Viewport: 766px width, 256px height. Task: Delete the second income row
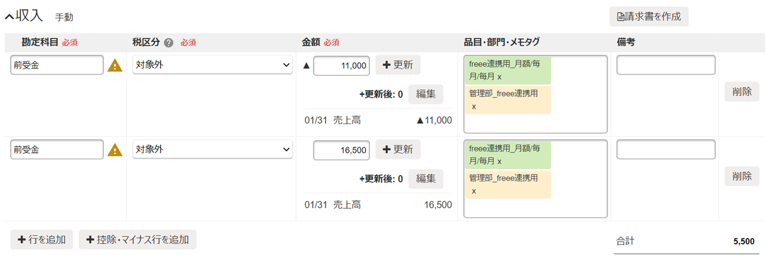pyautogui.click(x=741, y=177)
